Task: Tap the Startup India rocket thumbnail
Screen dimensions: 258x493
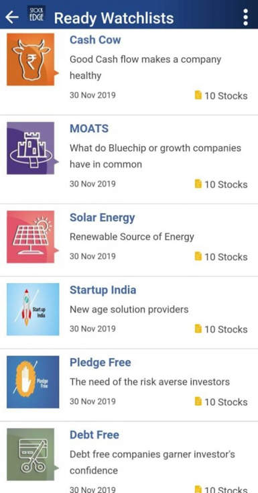Action: pos(33,309)
